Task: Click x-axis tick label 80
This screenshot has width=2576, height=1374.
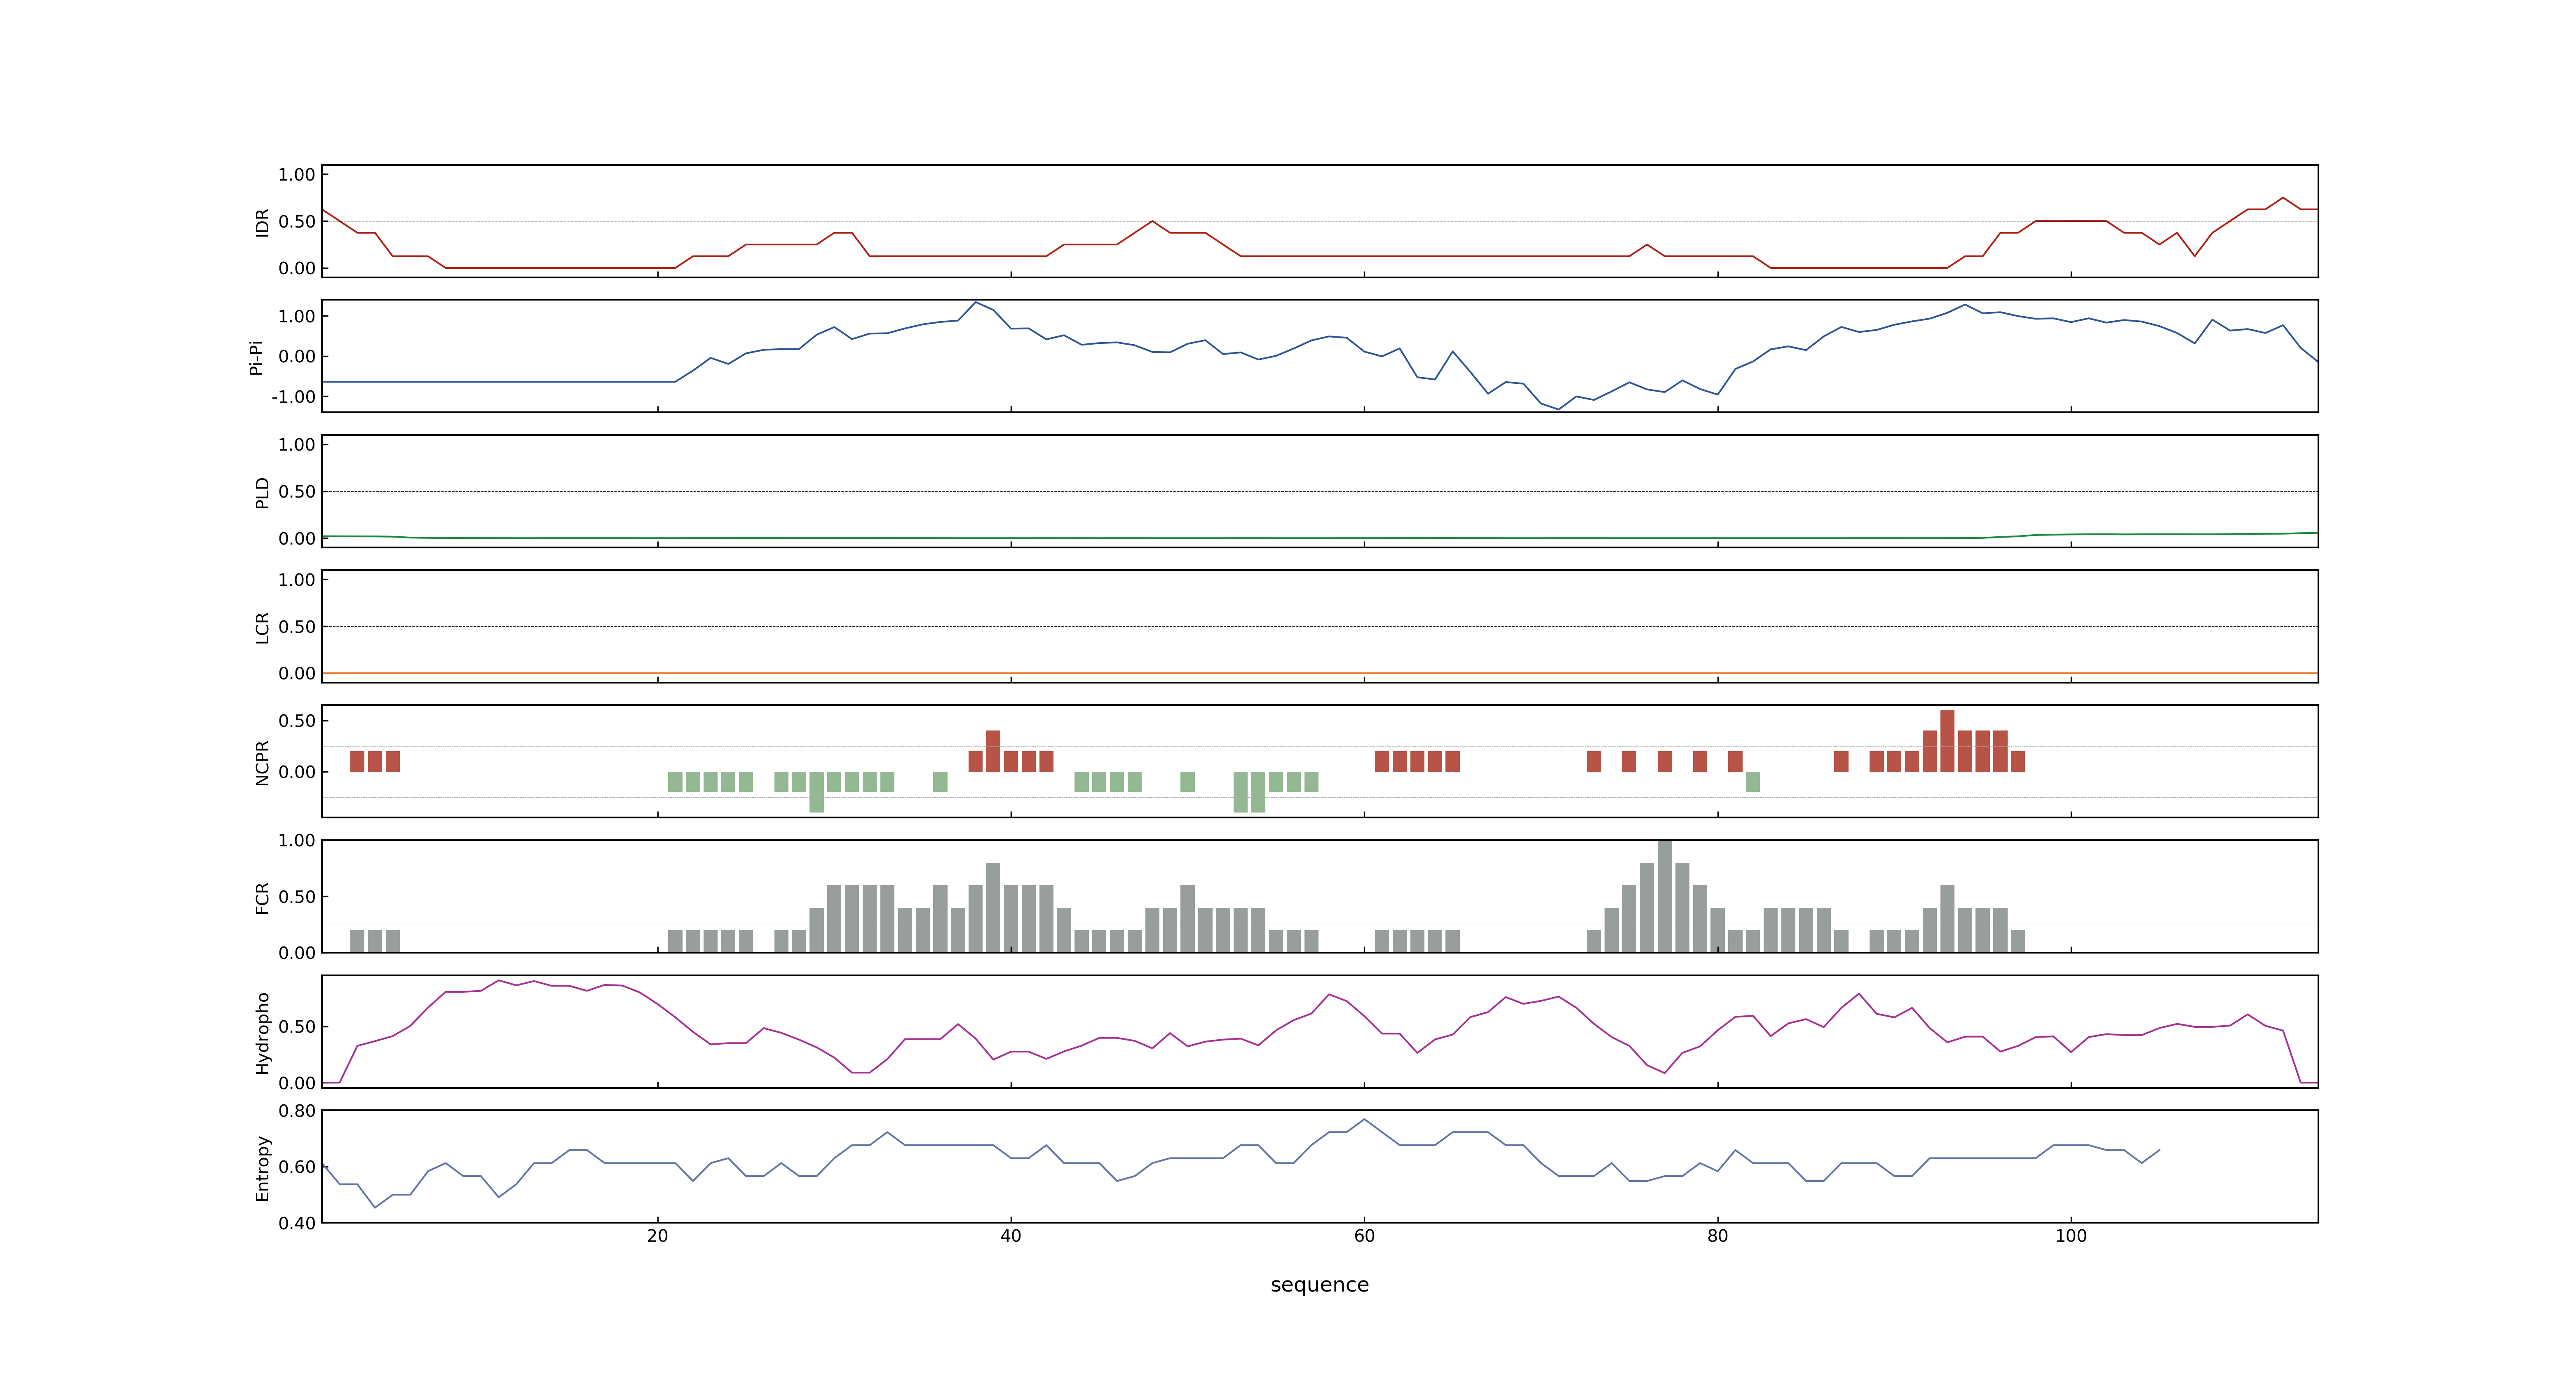Action: 1717,1236
